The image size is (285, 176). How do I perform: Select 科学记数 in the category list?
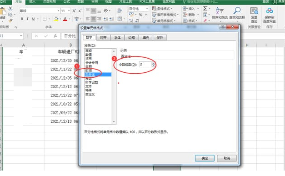[92, 82]
